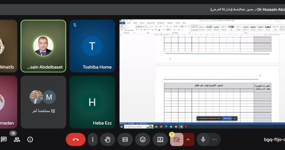Screen dimensions: 285x150
Task: Select the Toshiba Home participant tile
Action: 92,46
